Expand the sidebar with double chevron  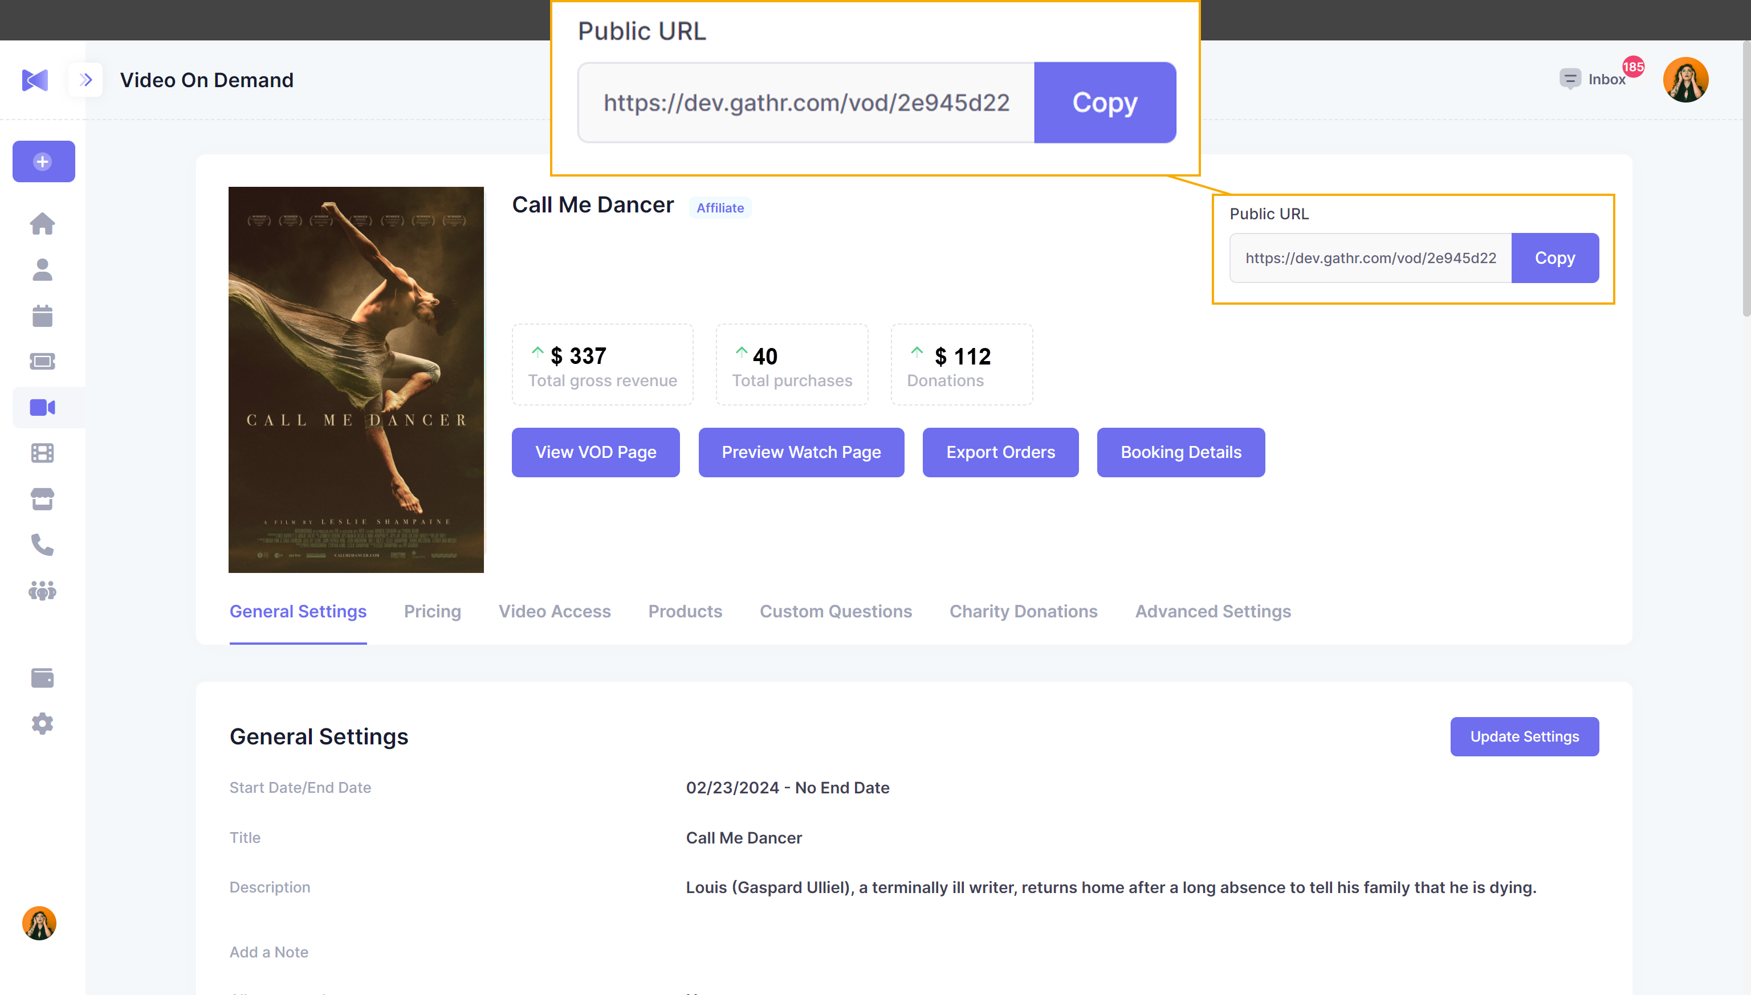click(x=85, y=80)
